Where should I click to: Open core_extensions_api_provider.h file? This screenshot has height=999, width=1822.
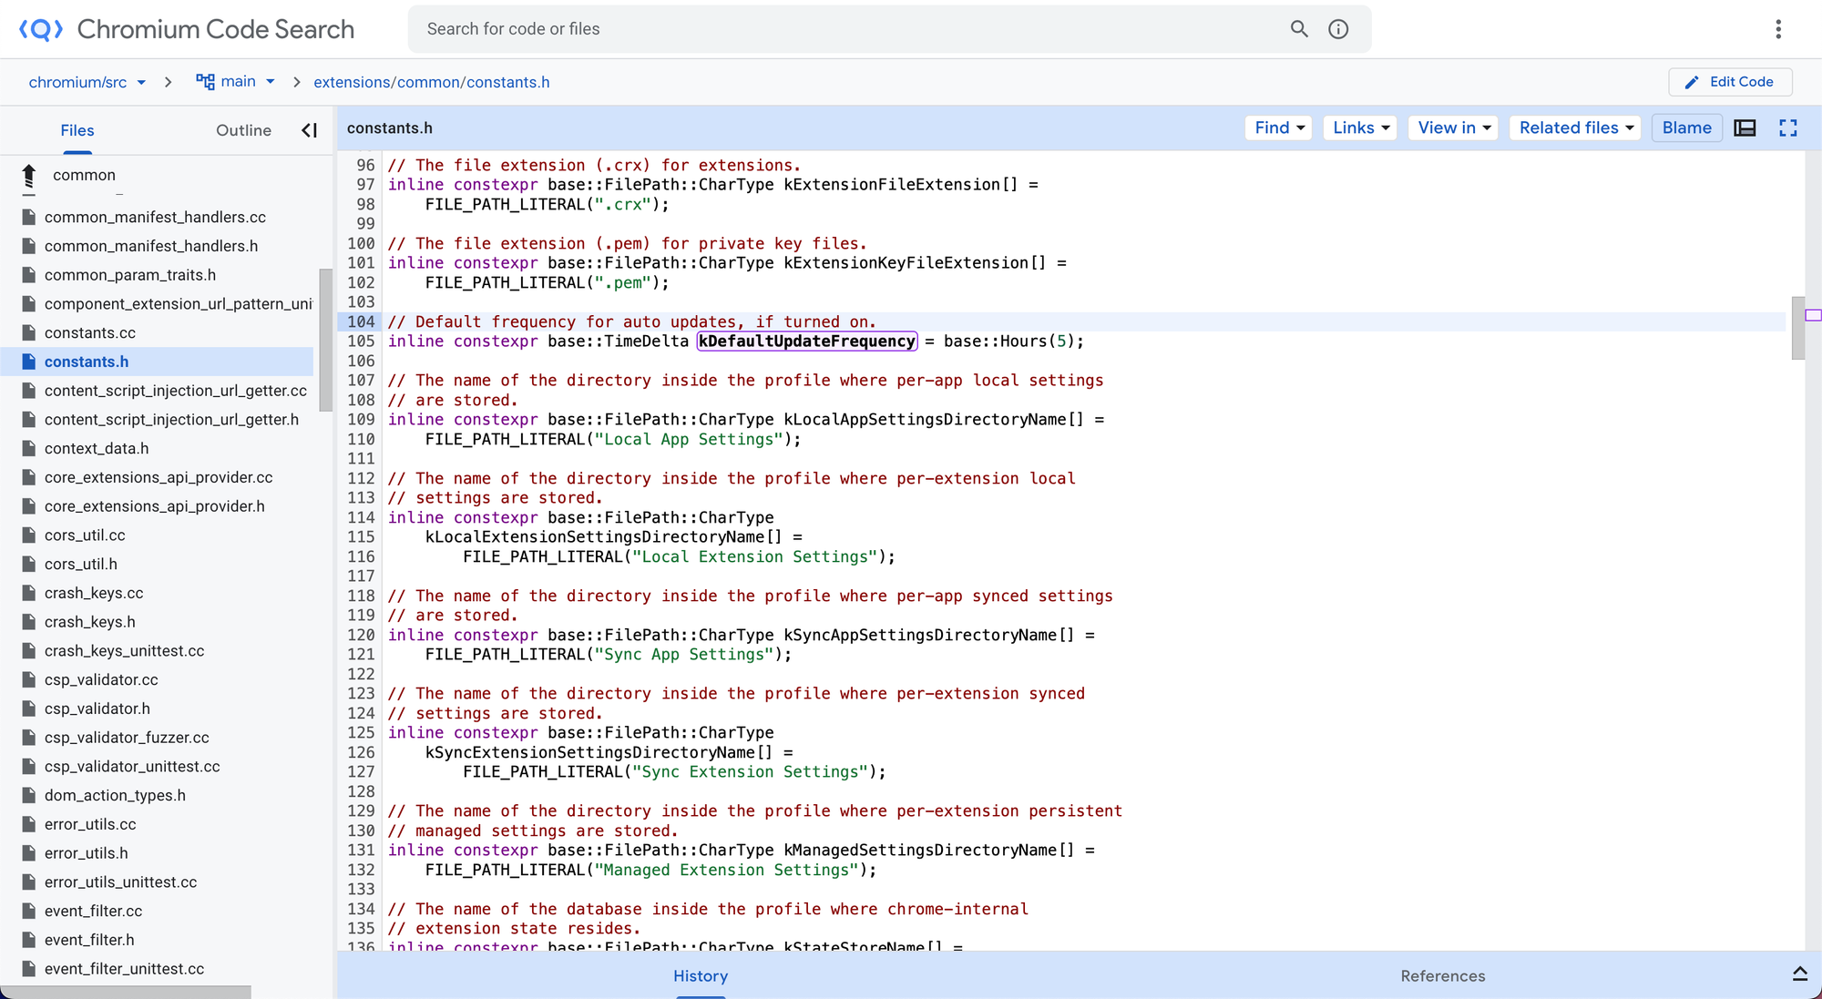tap(155, 506)
